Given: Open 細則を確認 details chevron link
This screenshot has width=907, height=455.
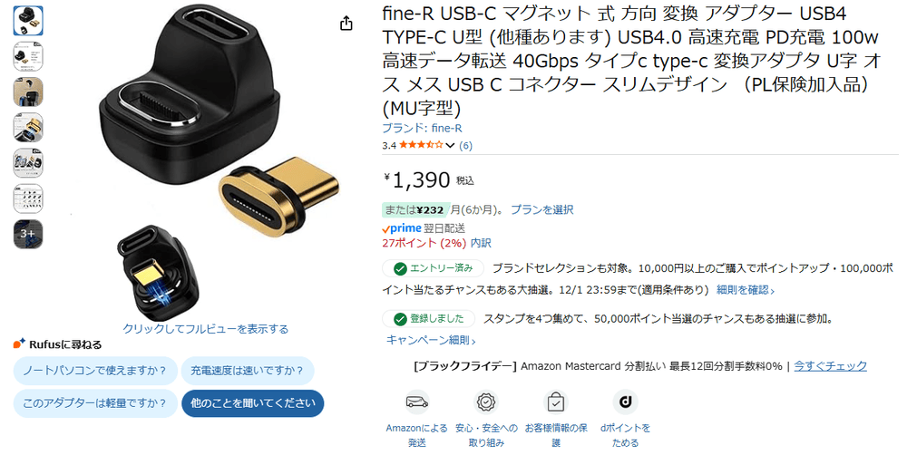Looking at the screenshot, I should [746, 290].
